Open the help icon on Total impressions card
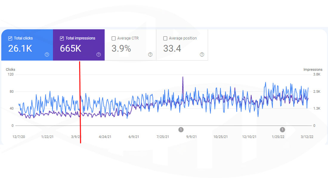This screenshot has height=178, width=328. pos(98,55)
